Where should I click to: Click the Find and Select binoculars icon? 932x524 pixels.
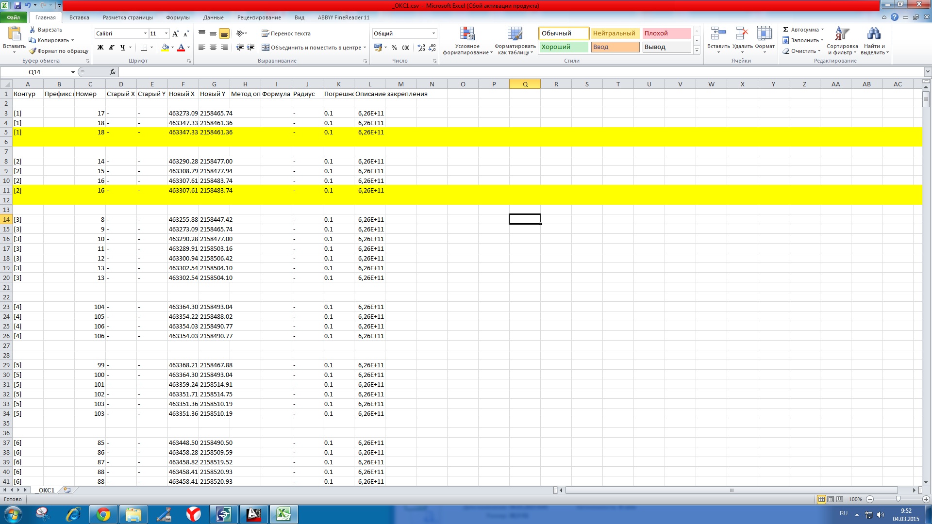874,41
